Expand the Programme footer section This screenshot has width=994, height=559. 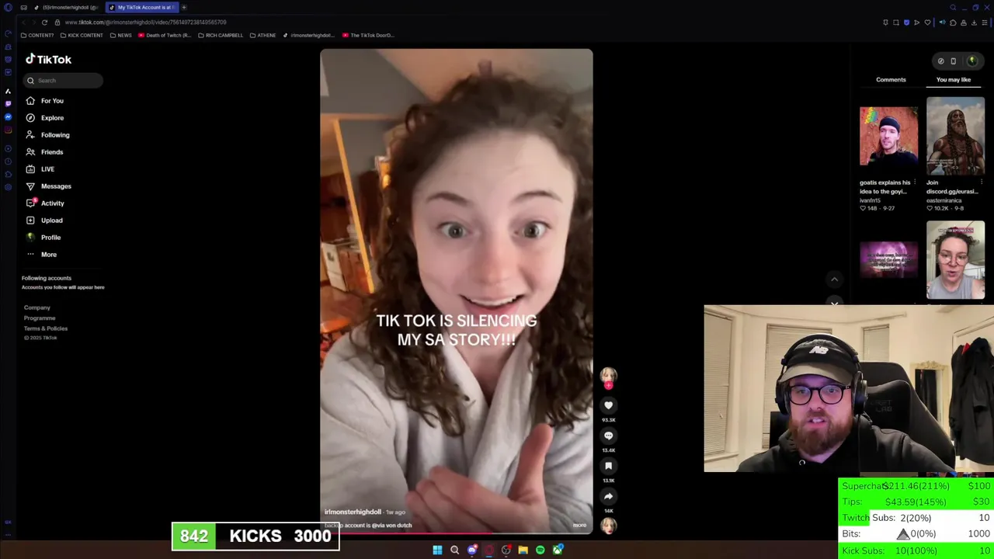(40, 318)
